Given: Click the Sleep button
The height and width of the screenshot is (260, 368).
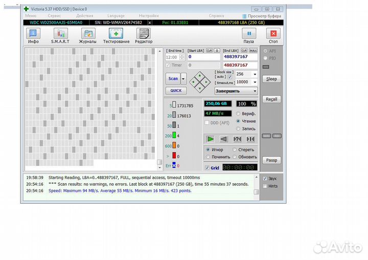Looking at the screenshot, I should click(271, 79).
